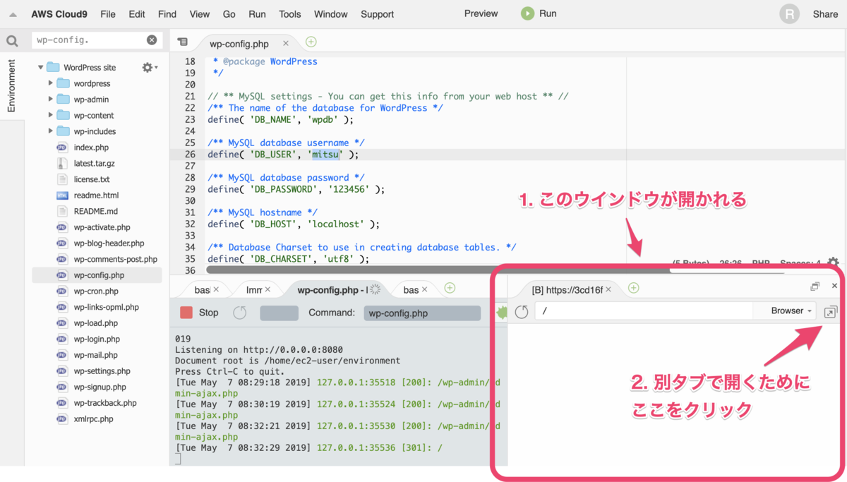Open the Edit menu

[x=137, y=14]
